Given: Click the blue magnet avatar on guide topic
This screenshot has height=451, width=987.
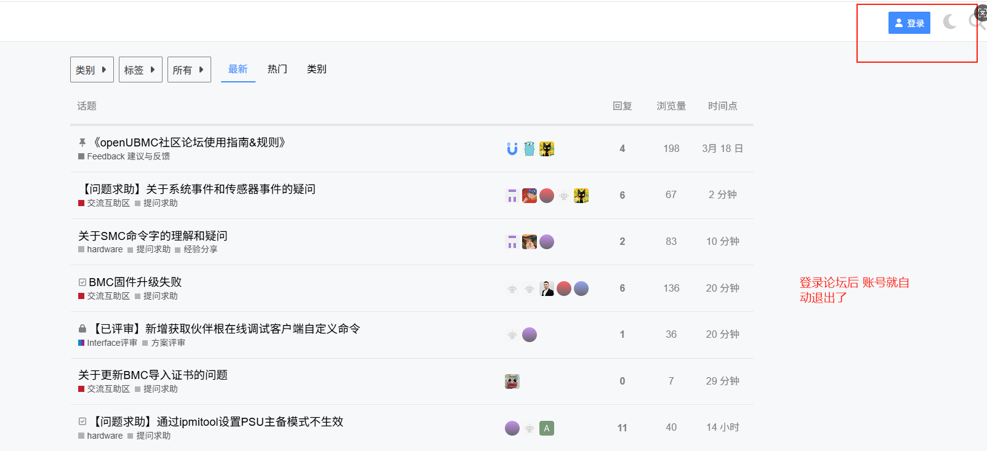Looking at the screenshot, I should pyautogui.click(x=512, y=149).
